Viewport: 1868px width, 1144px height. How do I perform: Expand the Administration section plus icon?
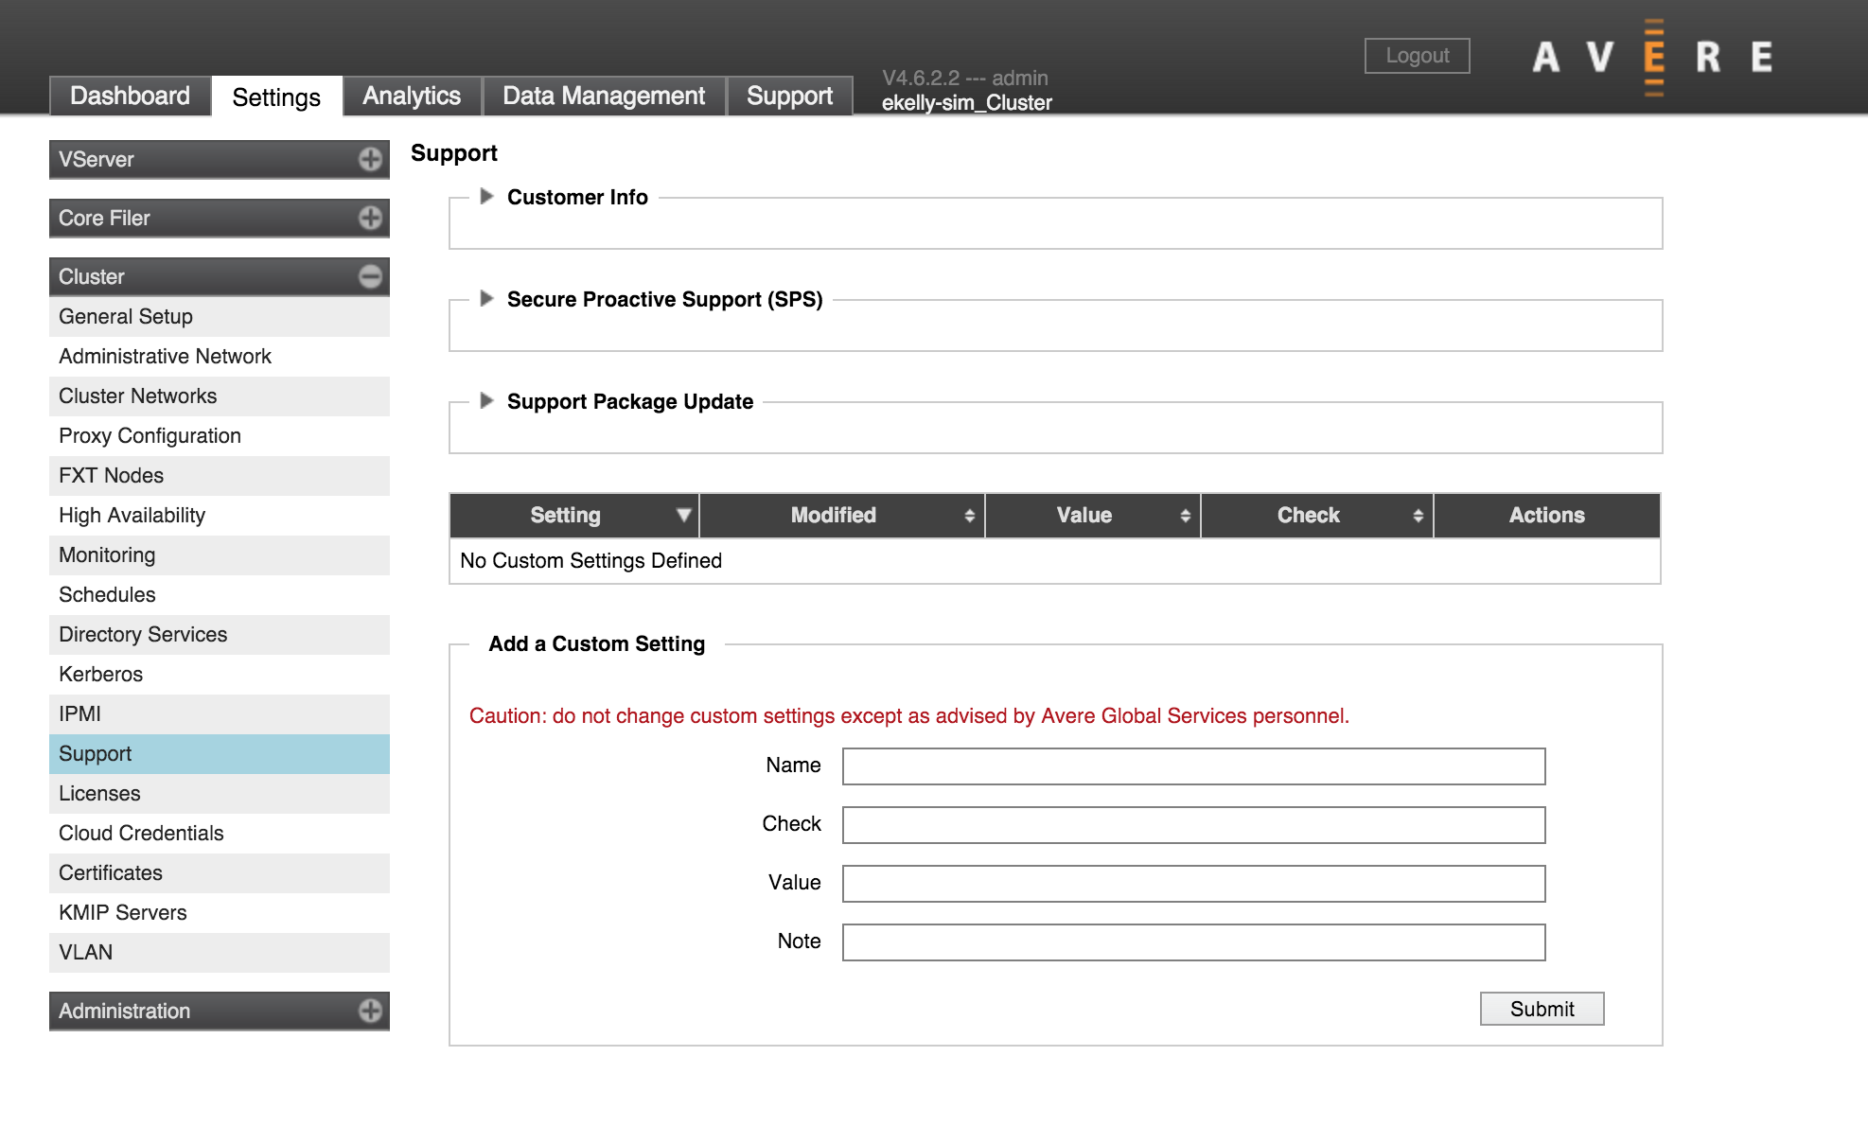point(370,1011)
